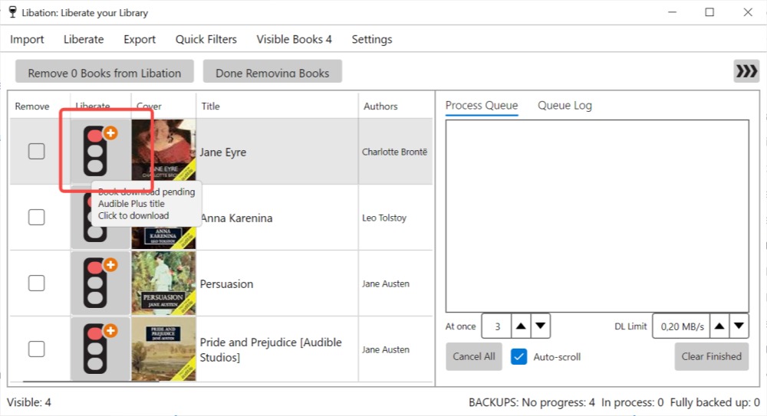Viewport: 767px width, 416px height.
Task: Check the Remove box for Jane Eyre
Action: pyautogui.click(x=36, y=151)
